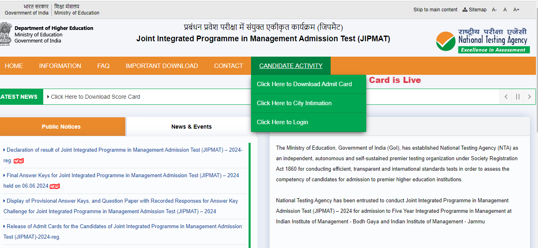Click the JIPMAT English page title
This screenshot has width=538, height=248.
[263, 39]
